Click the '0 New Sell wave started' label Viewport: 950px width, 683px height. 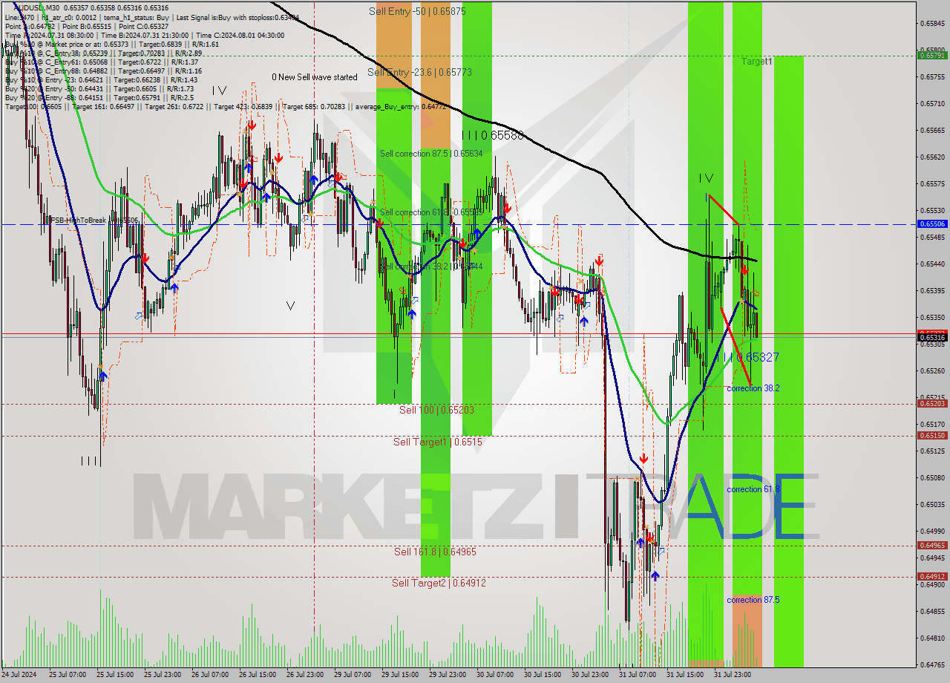pos(314,77)
